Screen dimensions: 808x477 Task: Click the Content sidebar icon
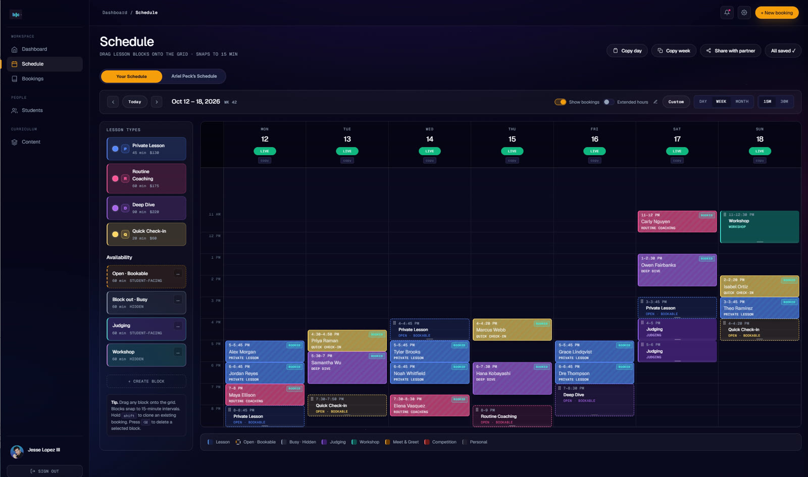[15, 142]
